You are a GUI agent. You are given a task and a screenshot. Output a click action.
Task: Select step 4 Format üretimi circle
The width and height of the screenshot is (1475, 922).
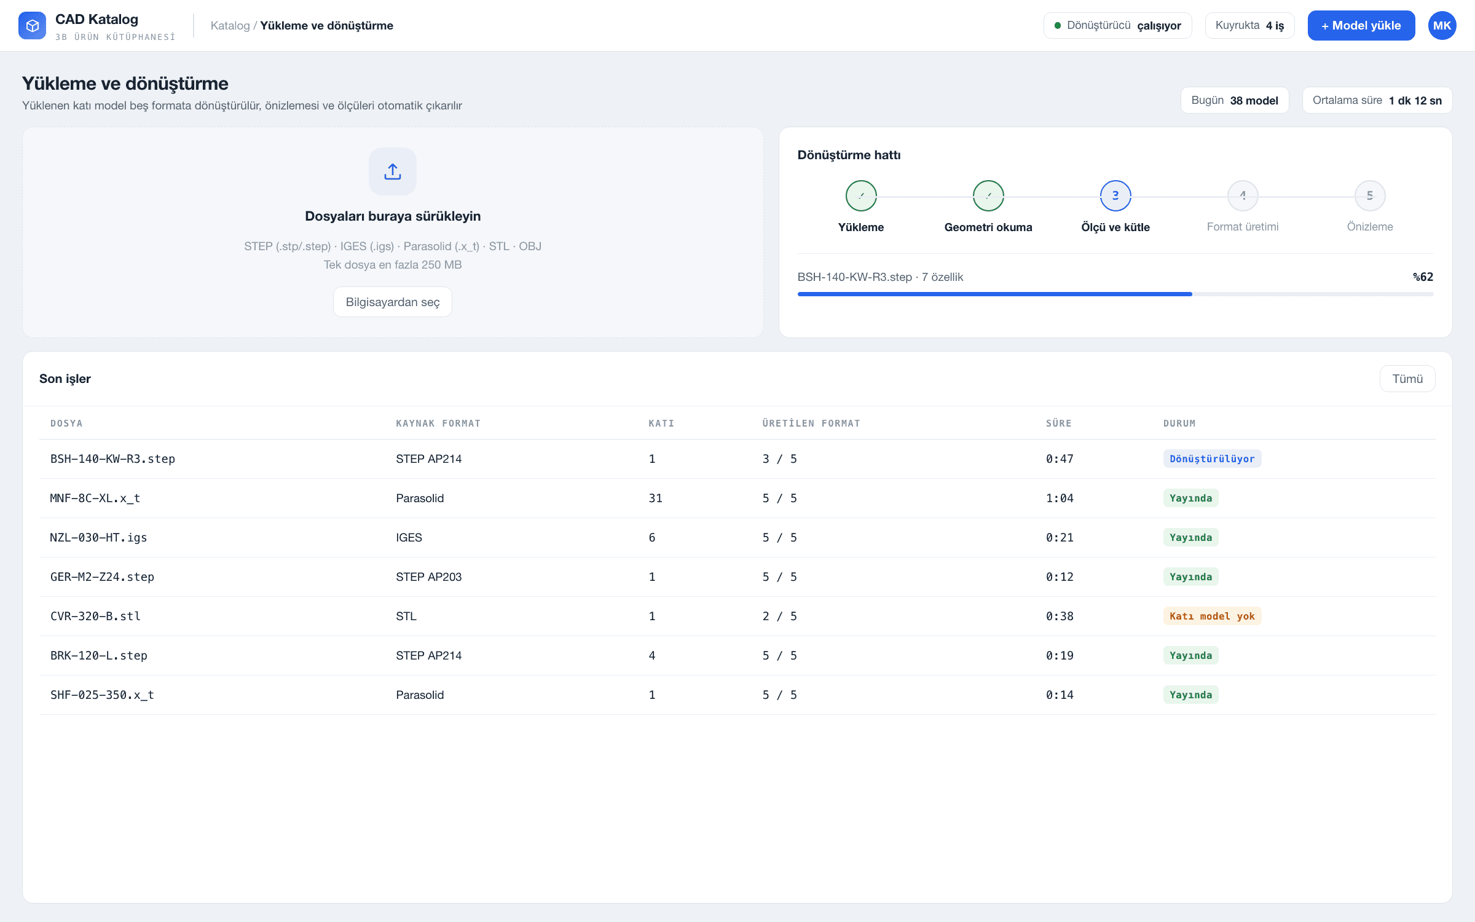click(x=1243, y=195)
